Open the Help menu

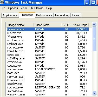[x=49, y=8]
